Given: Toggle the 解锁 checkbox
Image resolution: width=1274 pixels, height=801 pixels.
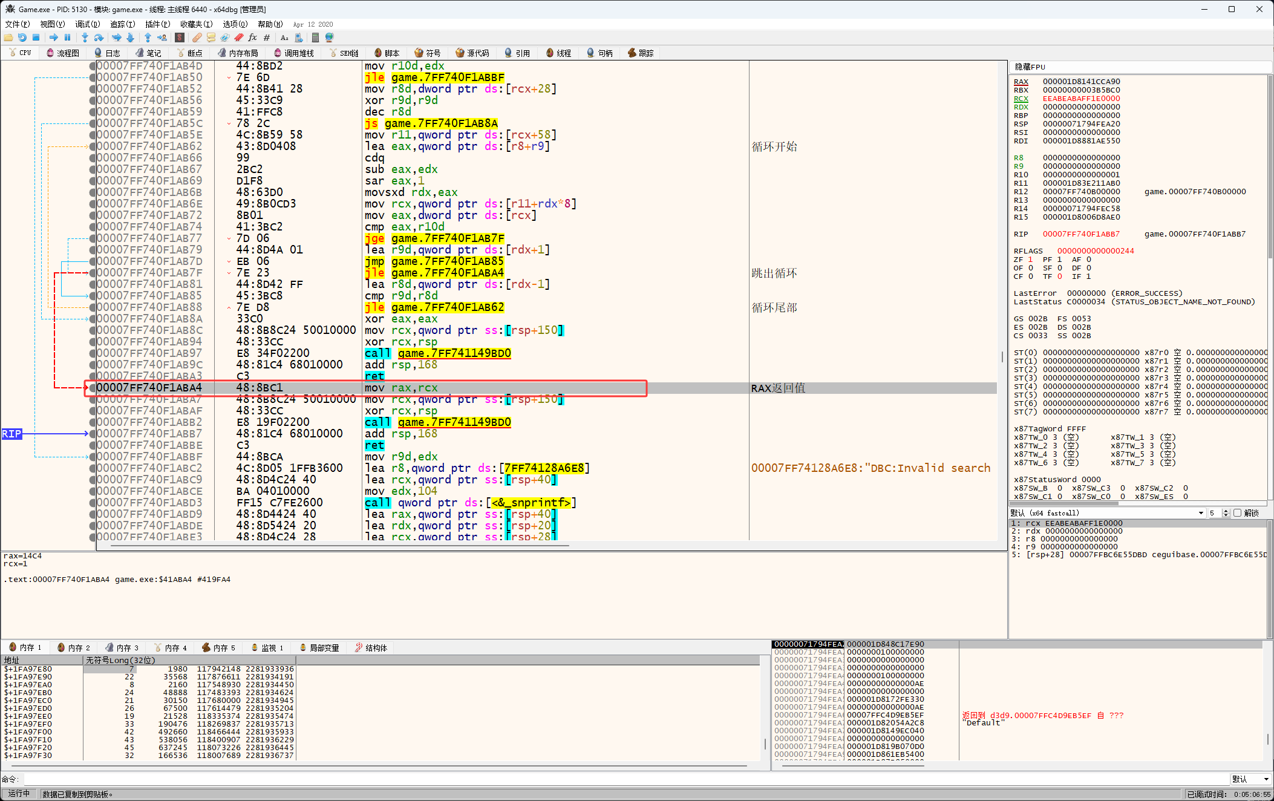Looking at the screenshot, I should 1237,513.
